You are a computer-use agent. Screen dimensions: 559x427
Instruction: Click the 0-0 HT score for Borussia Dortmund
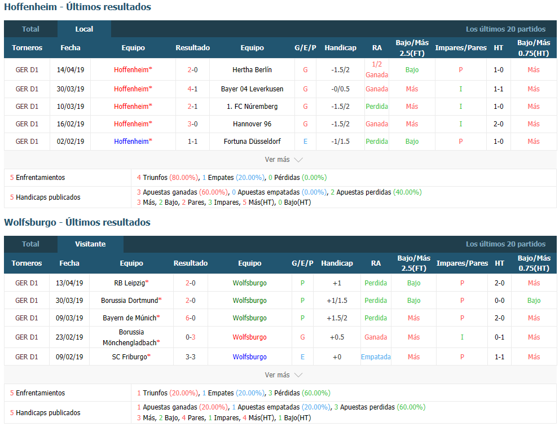499,301
